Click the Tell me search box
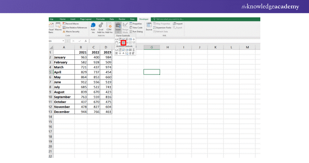 pos(169,19)
